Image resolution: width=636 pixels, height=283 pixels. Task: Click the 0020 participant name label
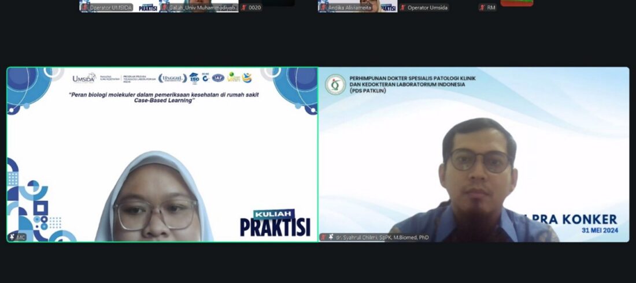coord(254,8)
